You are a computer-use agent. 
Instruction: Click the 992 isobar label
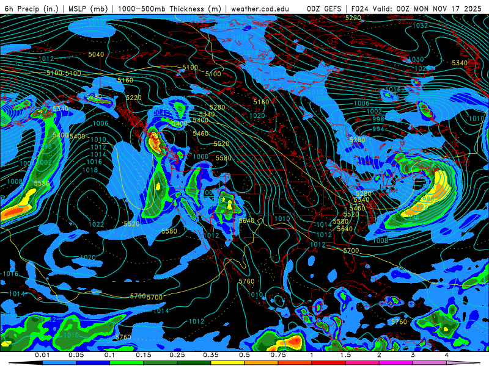click(x=422, y=207)
